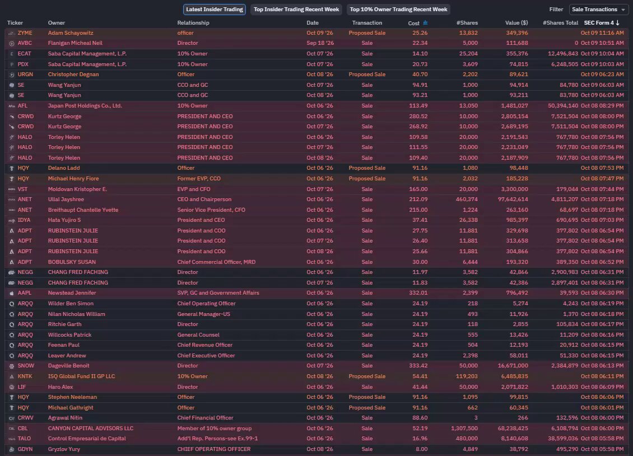Screen dimensions: 633x456
Task: Open ISQ Global Fund II GP LLC link
Action: pyautogui.click(x=82, y=376)
